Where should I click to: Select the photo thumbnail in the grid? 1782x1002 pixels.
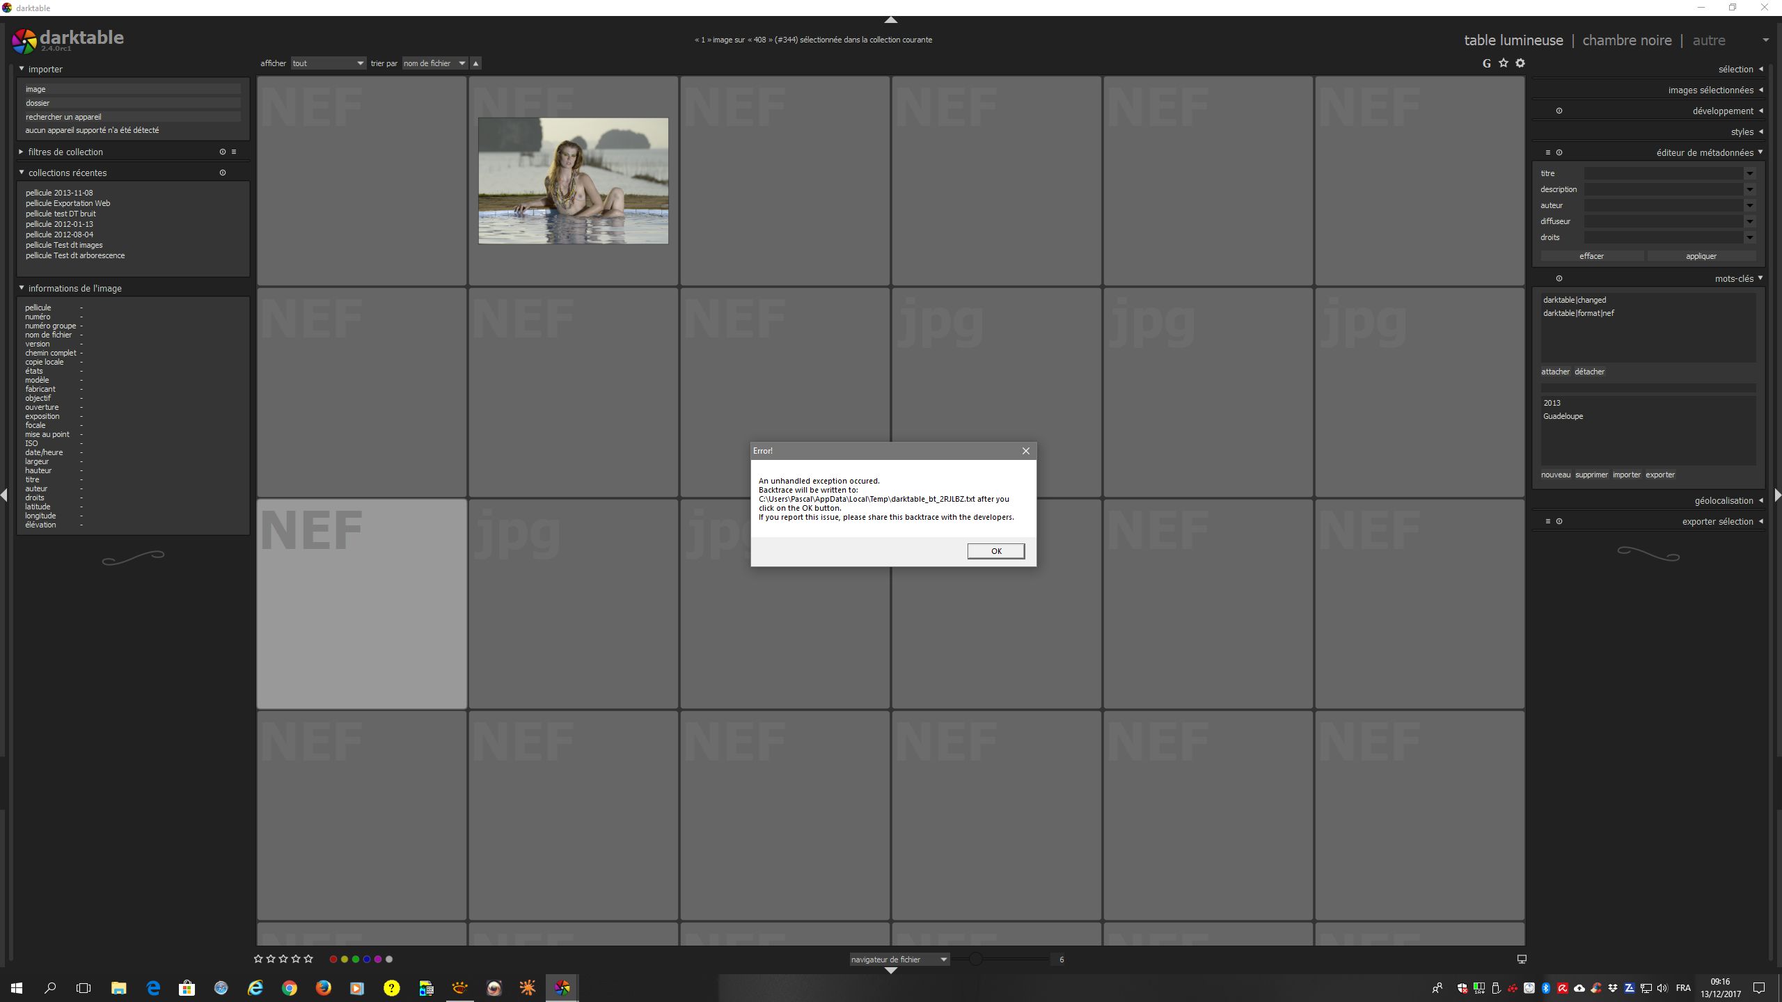pos(573,181)
